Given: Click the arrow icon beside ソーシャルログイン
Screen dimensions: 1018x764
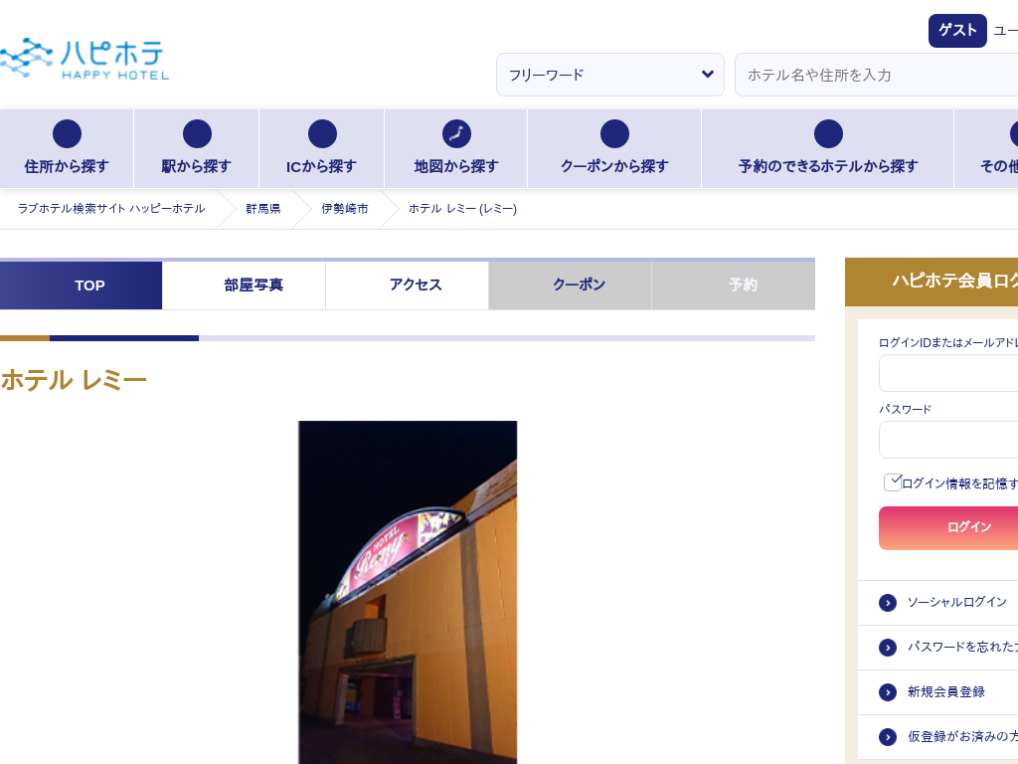Looking at the screenshot, I should tap(888, 603).
